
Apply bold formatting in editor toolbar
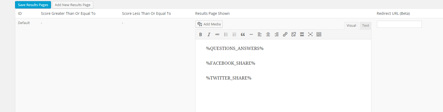pyautogui.click(x=200, y=34)
